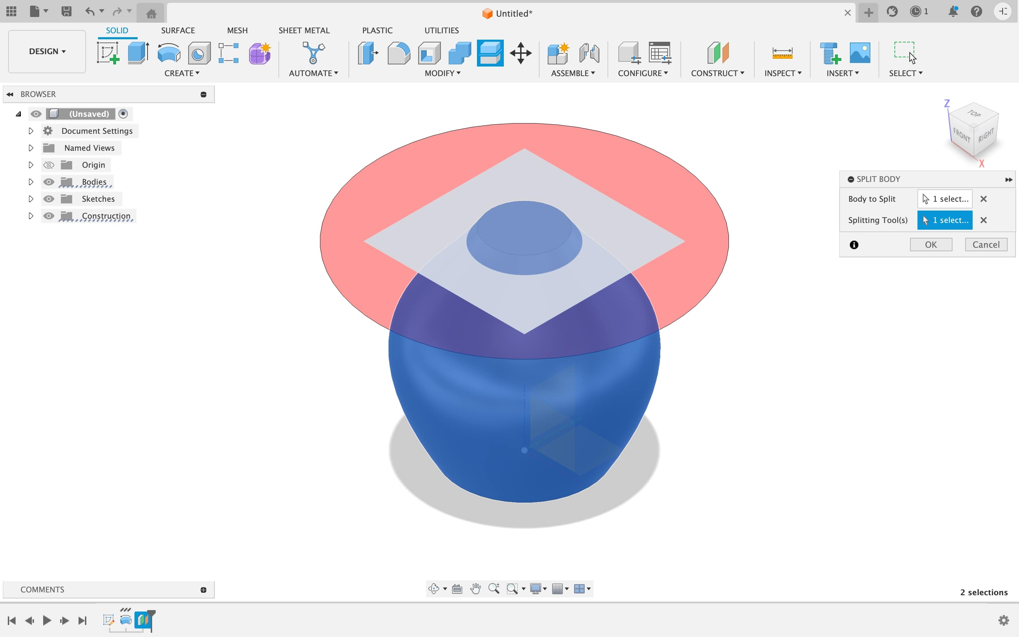Select the Extrude tool
The height and width of the screenshot is (637, 1019).
click(x=138, y=53)
